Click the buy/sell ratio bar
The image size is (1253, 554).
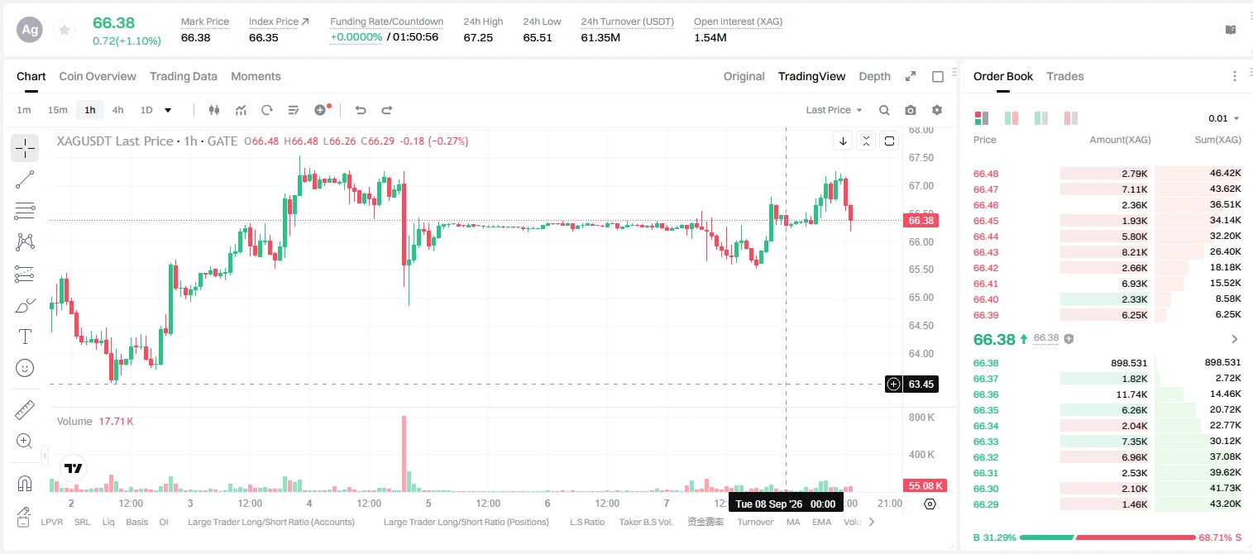click(x=1107, y=537)
